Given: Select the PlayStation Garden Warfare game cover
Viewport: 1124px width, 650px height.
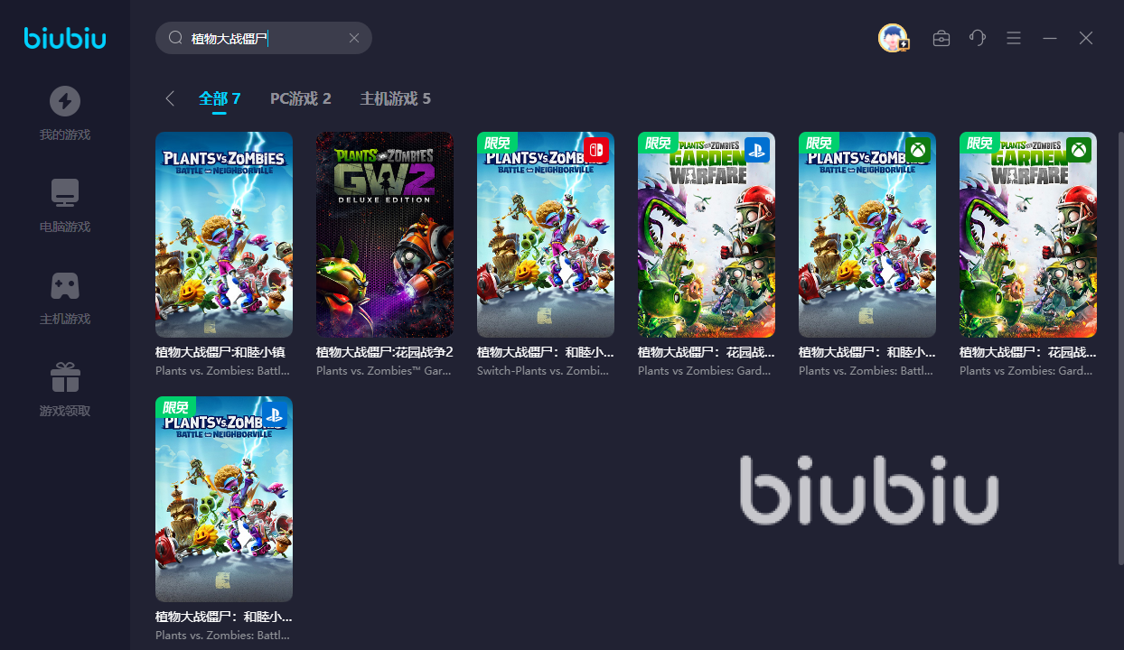Looking at the screenshot, I should click(707, 235).
